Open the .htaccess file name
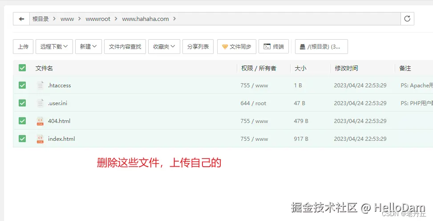This screenshot has width=433, height=221. [x=59, y=85]
